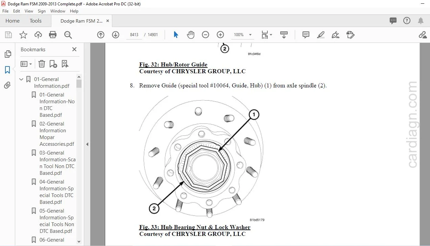
Task: Select the arrow selection tool
Action: [176, 35]
